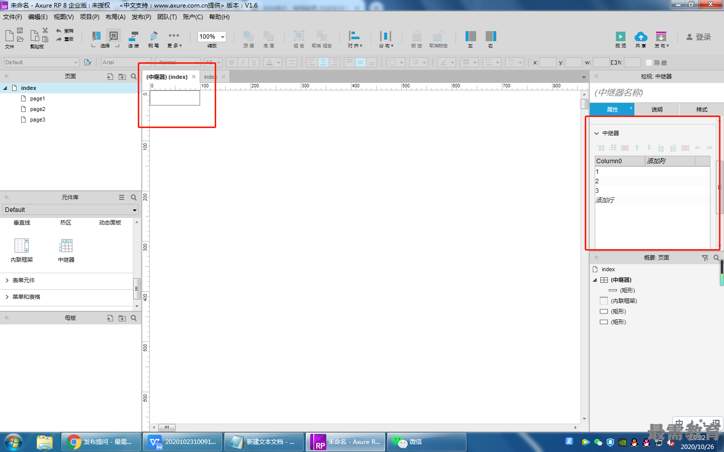Viewport: 724px width, 452px height.
Task: Select page1 in the pages tree
Action: [37, 98]
